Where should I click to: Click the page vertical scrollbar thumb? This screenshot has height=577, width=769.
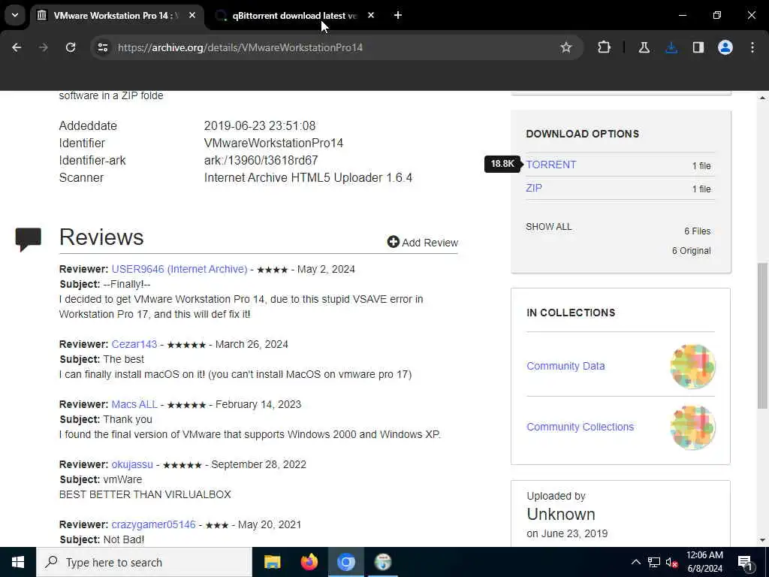(762, 336)
